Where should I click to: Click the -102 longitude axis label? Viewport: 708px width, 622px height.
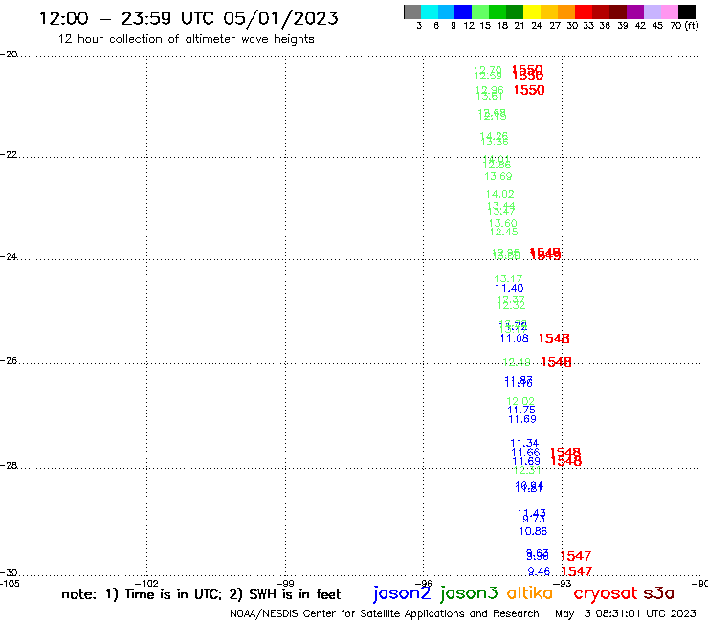click(146, 583)
